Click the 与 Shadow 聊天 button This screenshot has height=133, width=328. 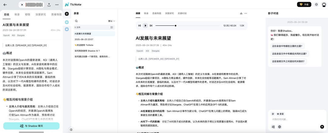click(31, 126)
